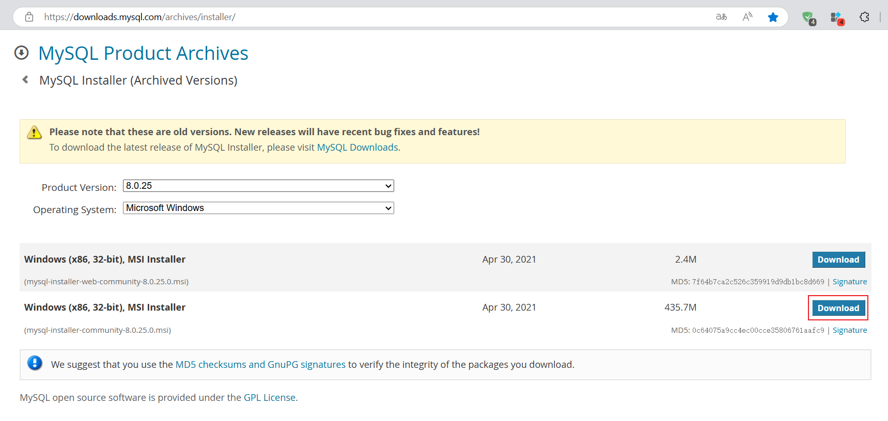The height and width of the screenshot is (421, 888).
Task: Open the translate page icon in address bar
Action: point(721,17)
